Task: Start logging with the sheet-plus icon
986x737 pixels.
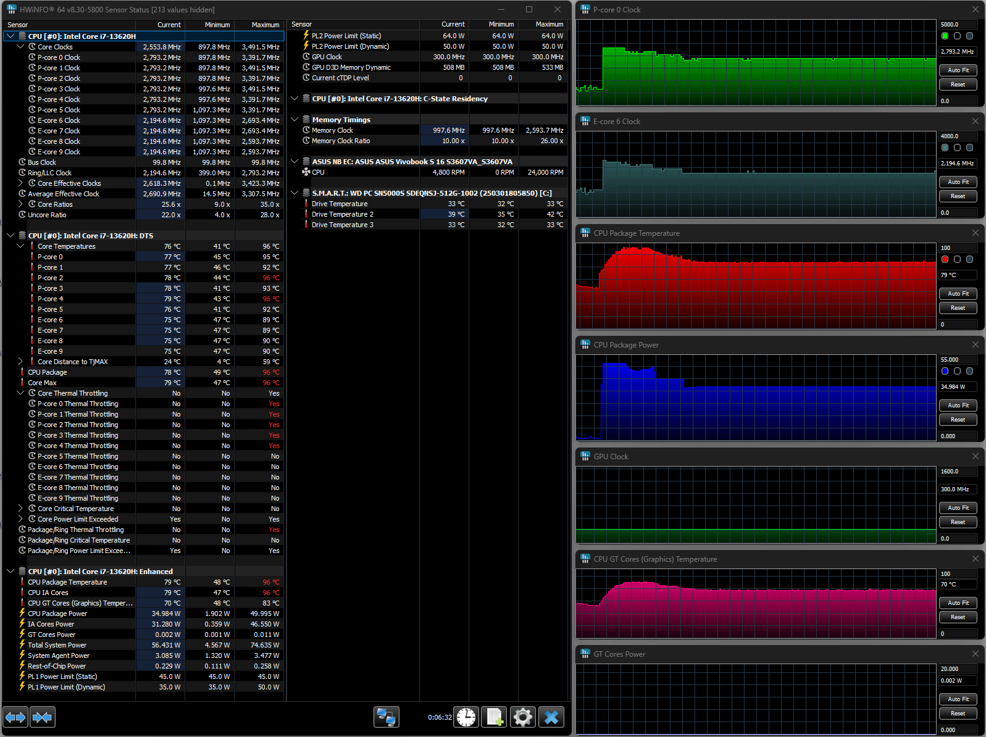Action: 494,717
